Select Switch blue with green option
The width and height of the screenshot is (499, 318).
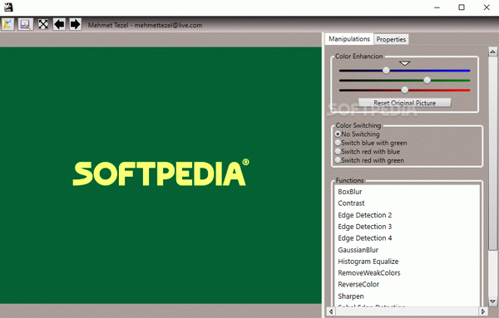pos(371,143)
